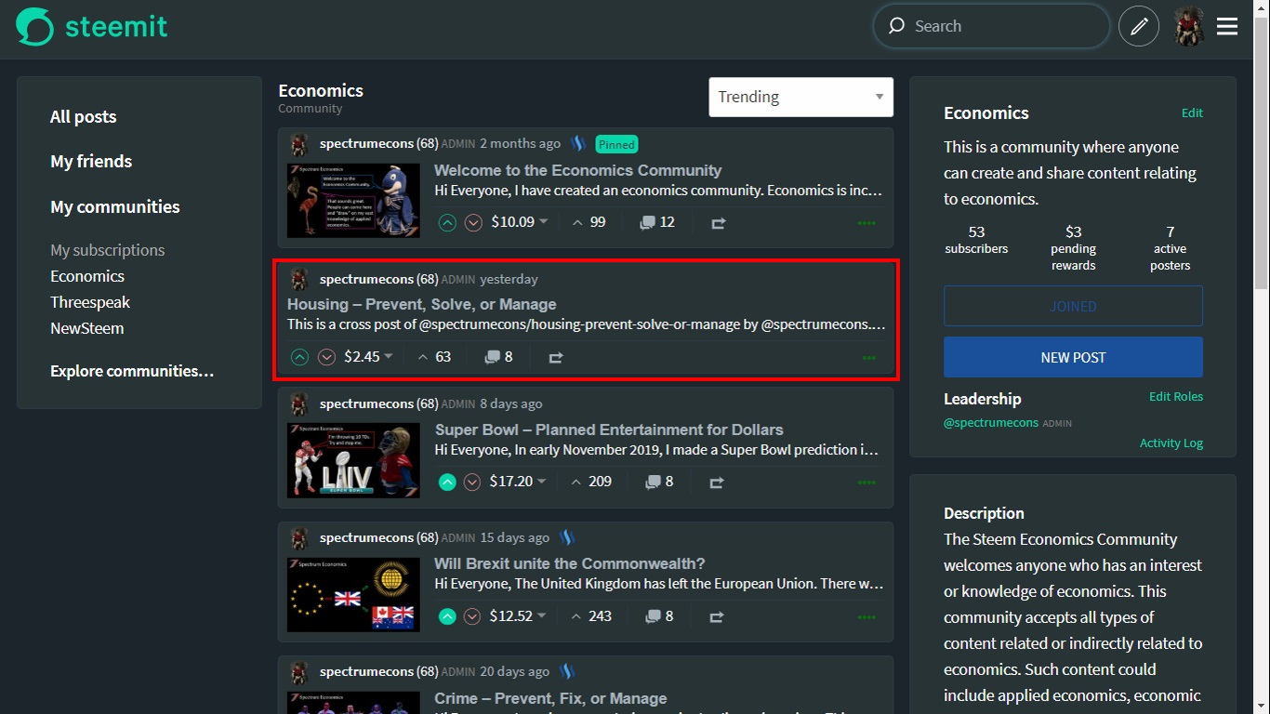This screenshot has width=1270, height=714.
Task: Select Economics under My subscriptions
Action: 87,276
